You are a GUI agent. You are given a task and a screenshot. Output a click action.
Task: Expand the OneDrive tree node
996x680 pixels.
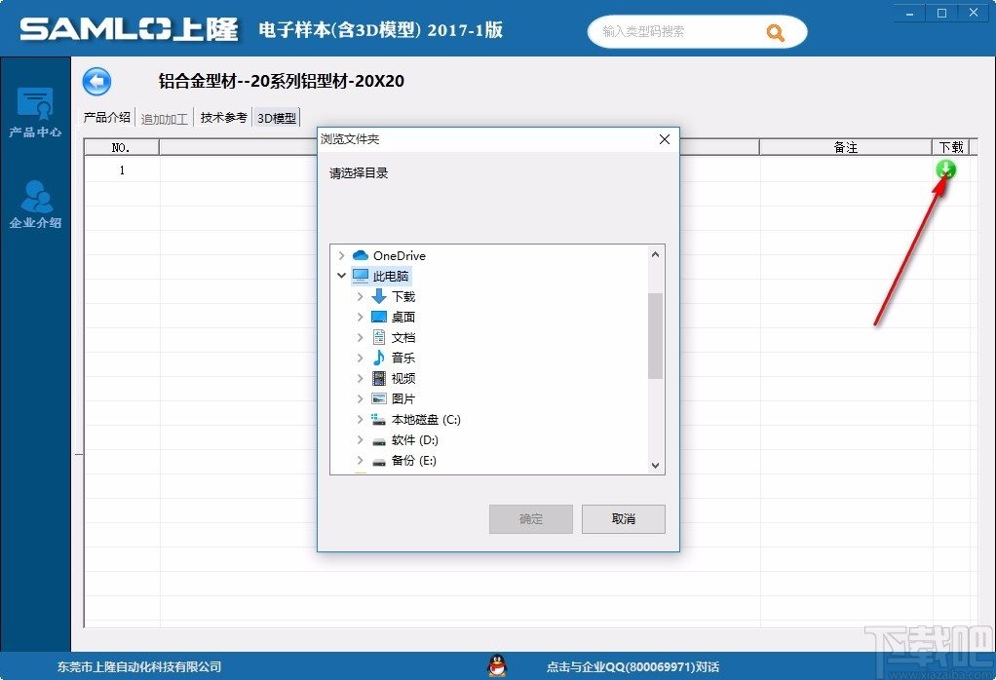pos(340,255)
